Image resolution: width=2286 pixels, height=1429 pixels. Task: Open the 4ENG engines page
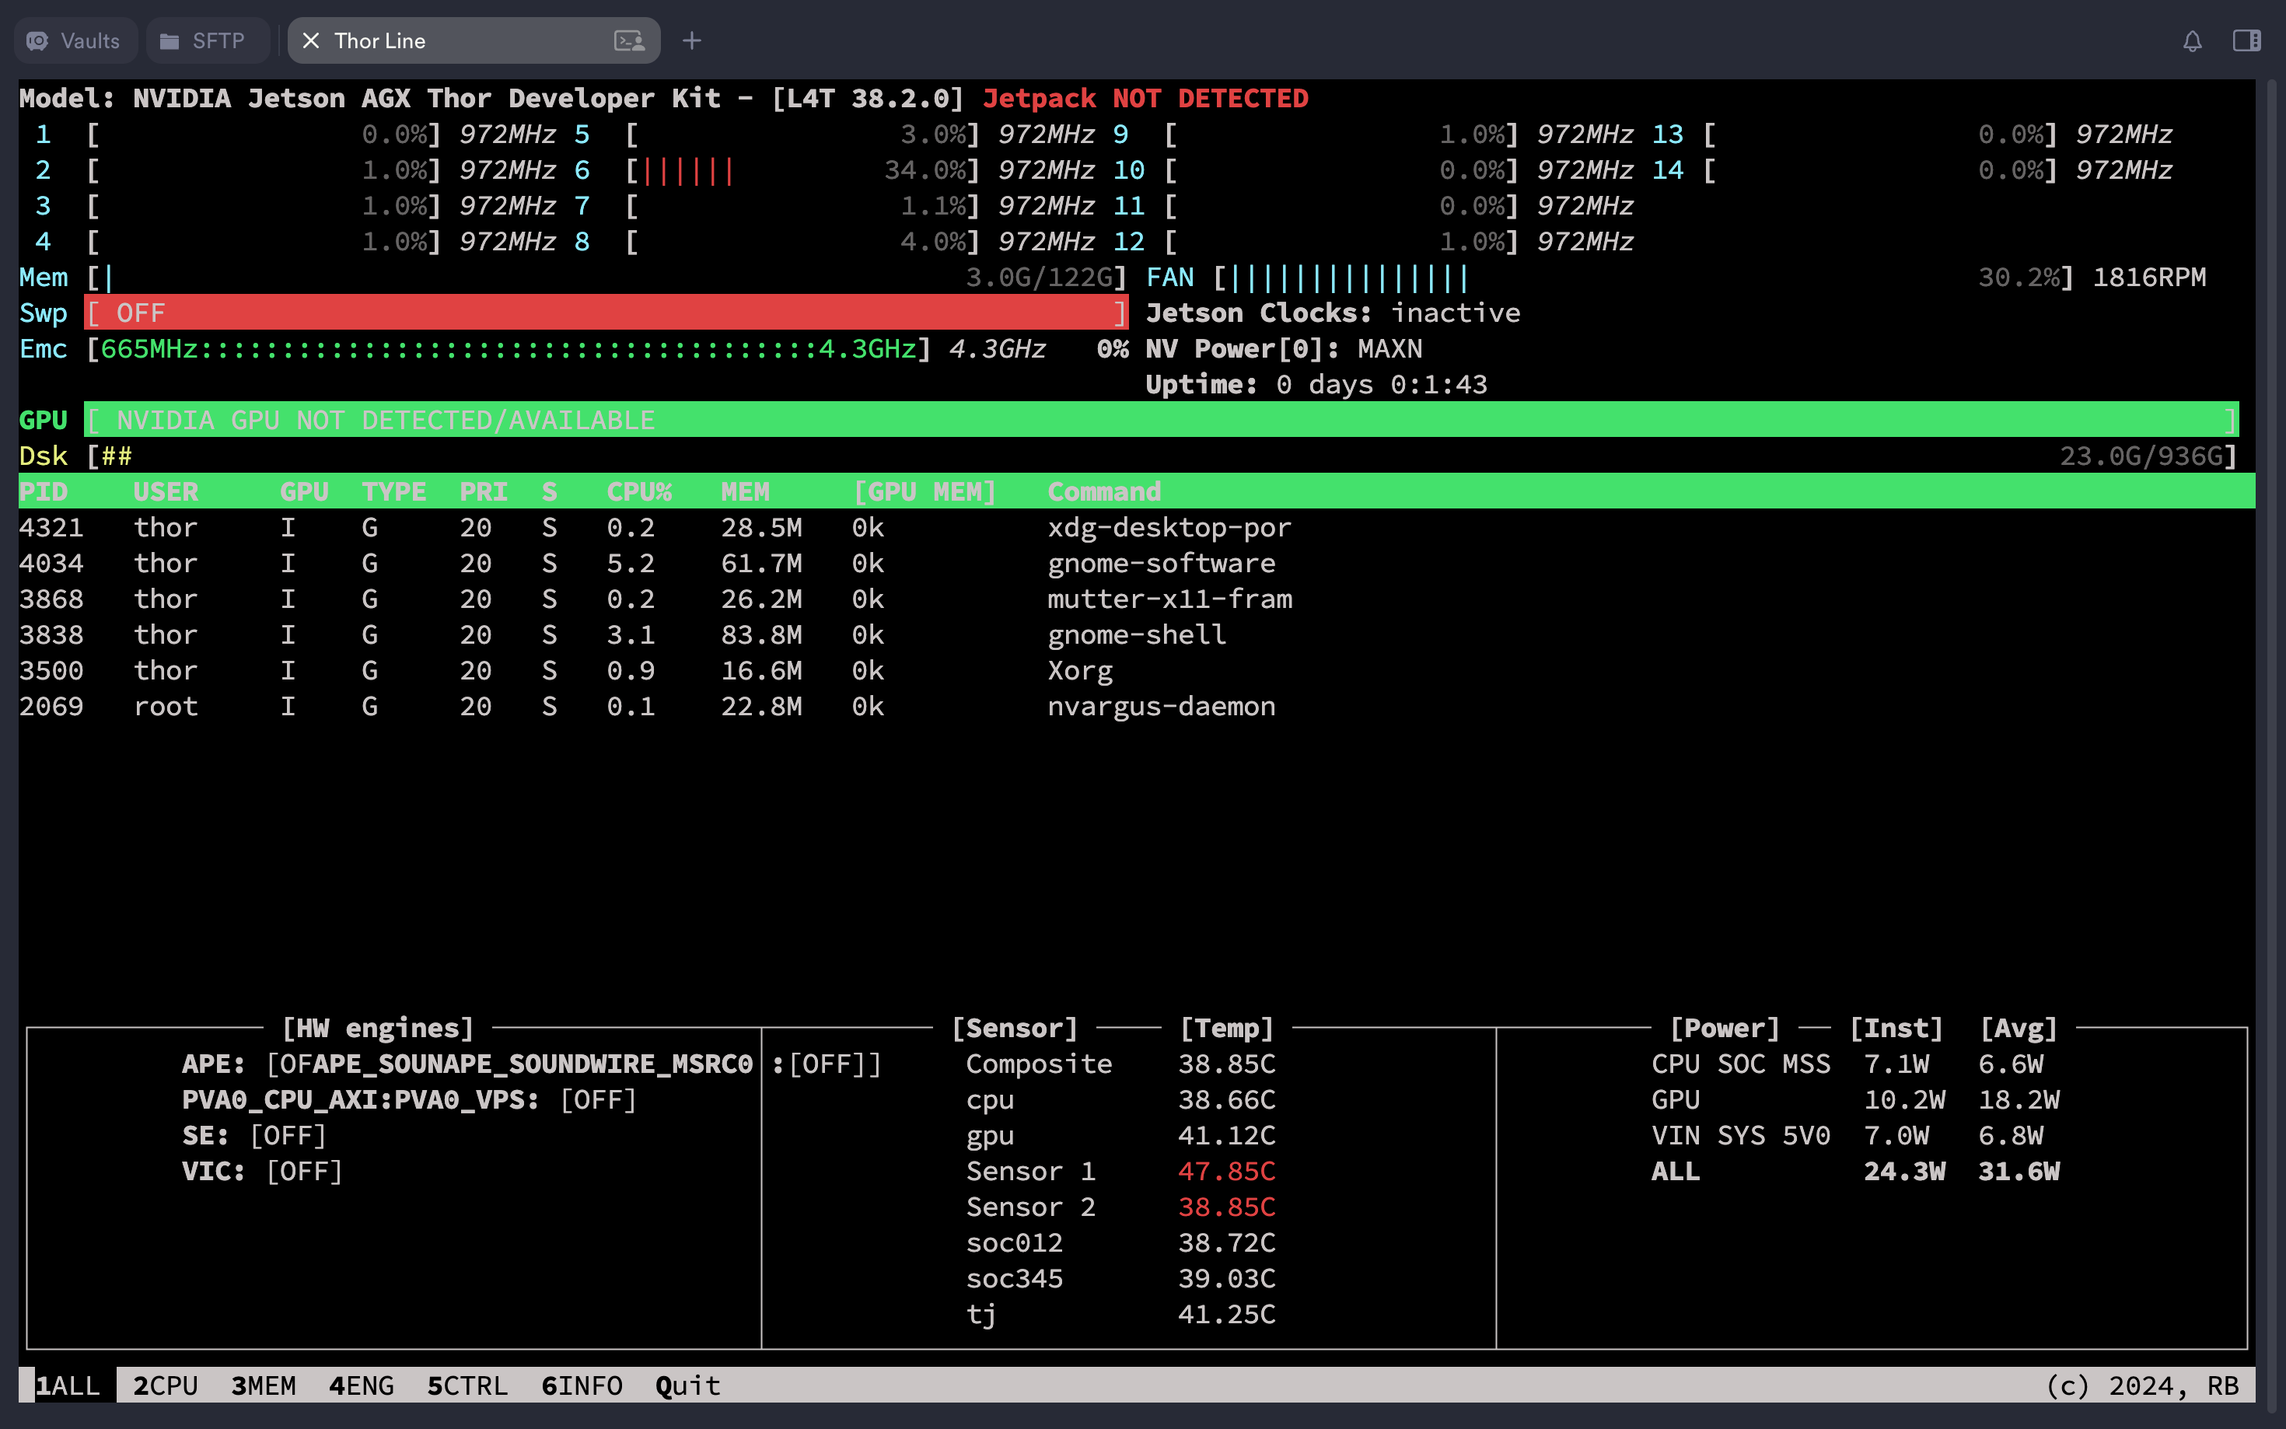(x=363, y=1385)
